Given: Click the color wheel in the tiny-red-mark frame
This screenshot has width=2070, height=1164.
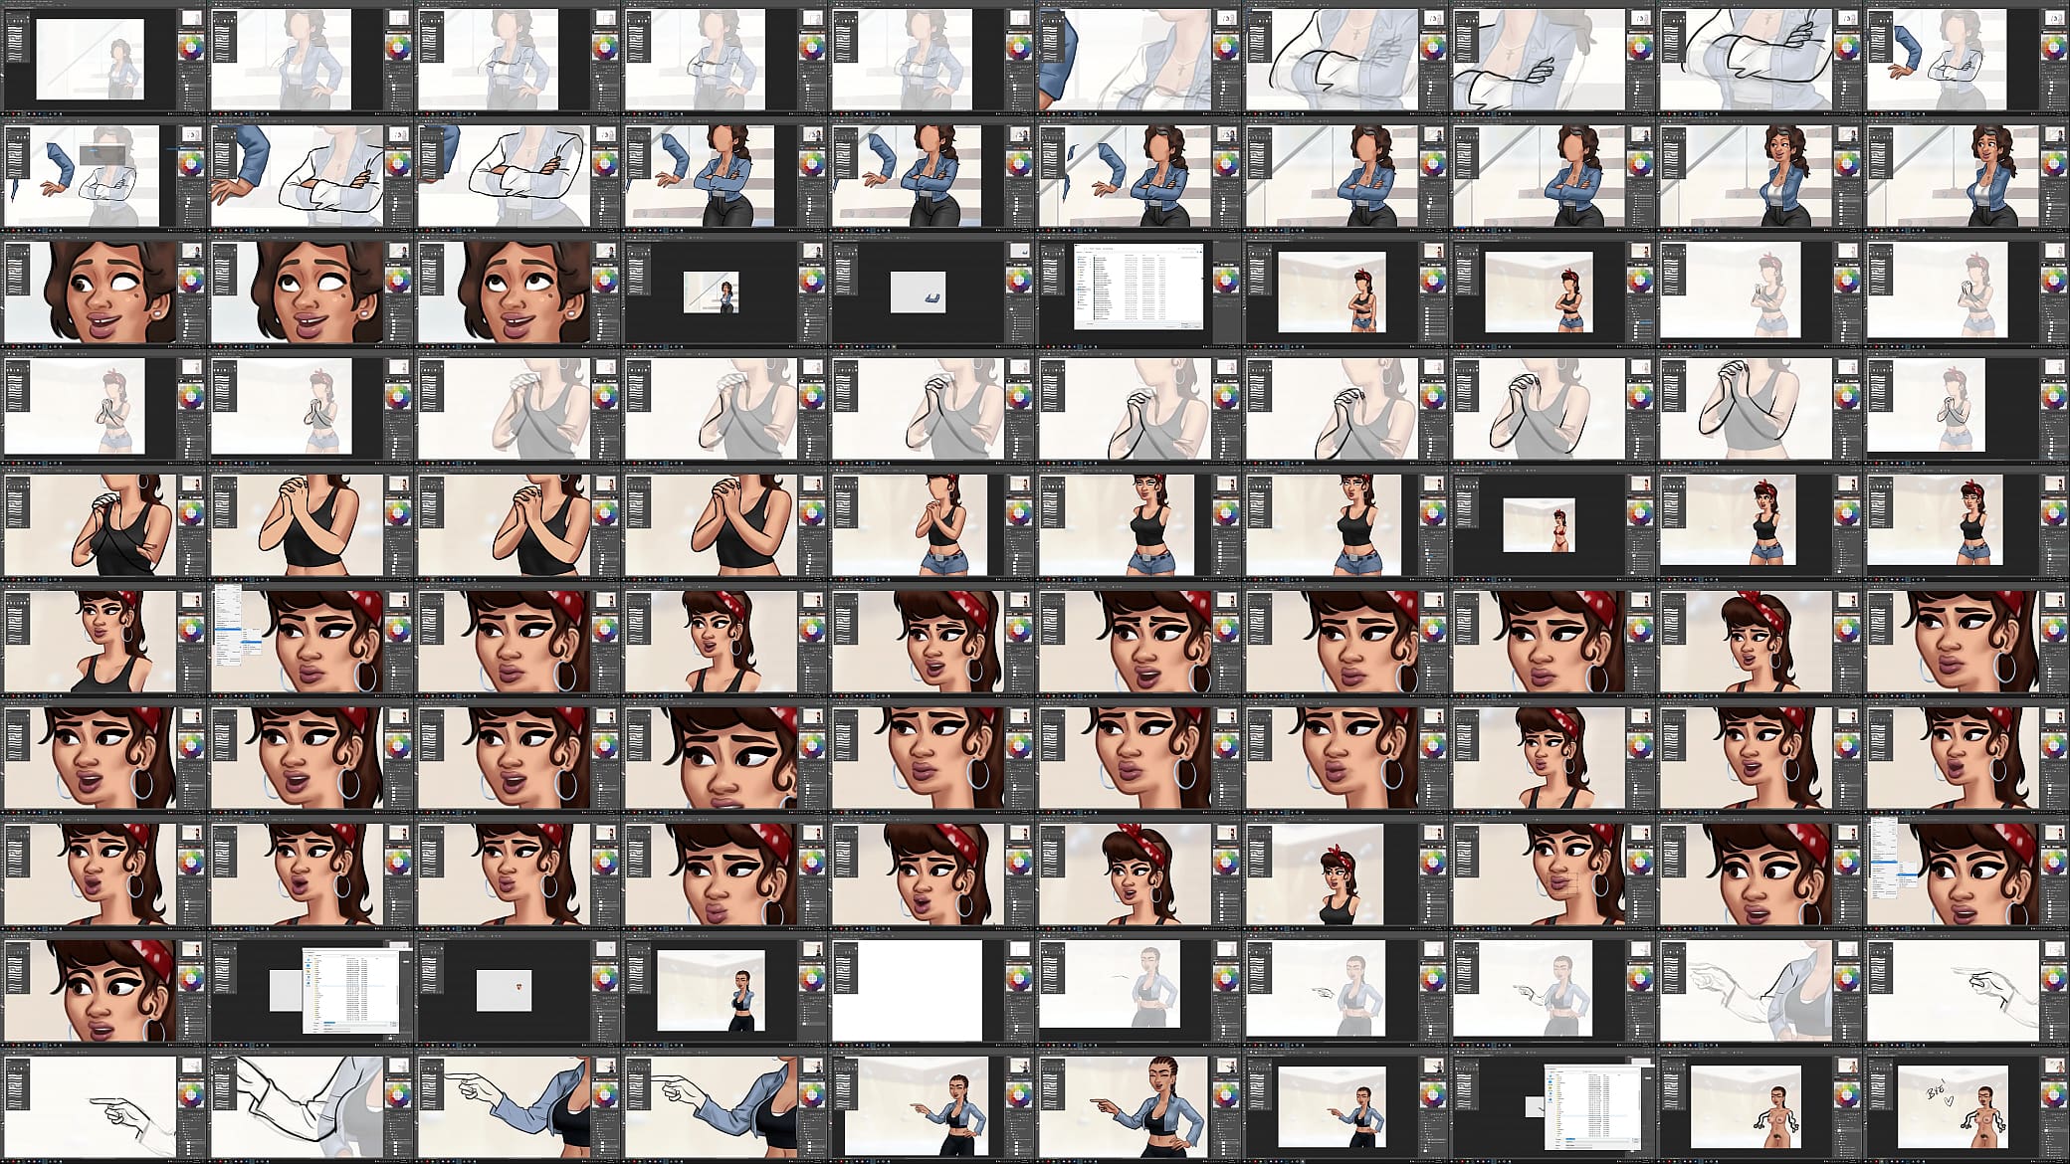Looking at the screenshot, I should click(x=604, y=981).
